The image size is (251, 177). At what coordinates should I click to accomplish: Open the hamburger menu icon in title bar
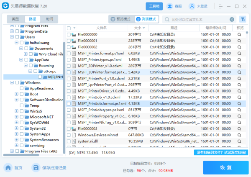coord(220,6)
